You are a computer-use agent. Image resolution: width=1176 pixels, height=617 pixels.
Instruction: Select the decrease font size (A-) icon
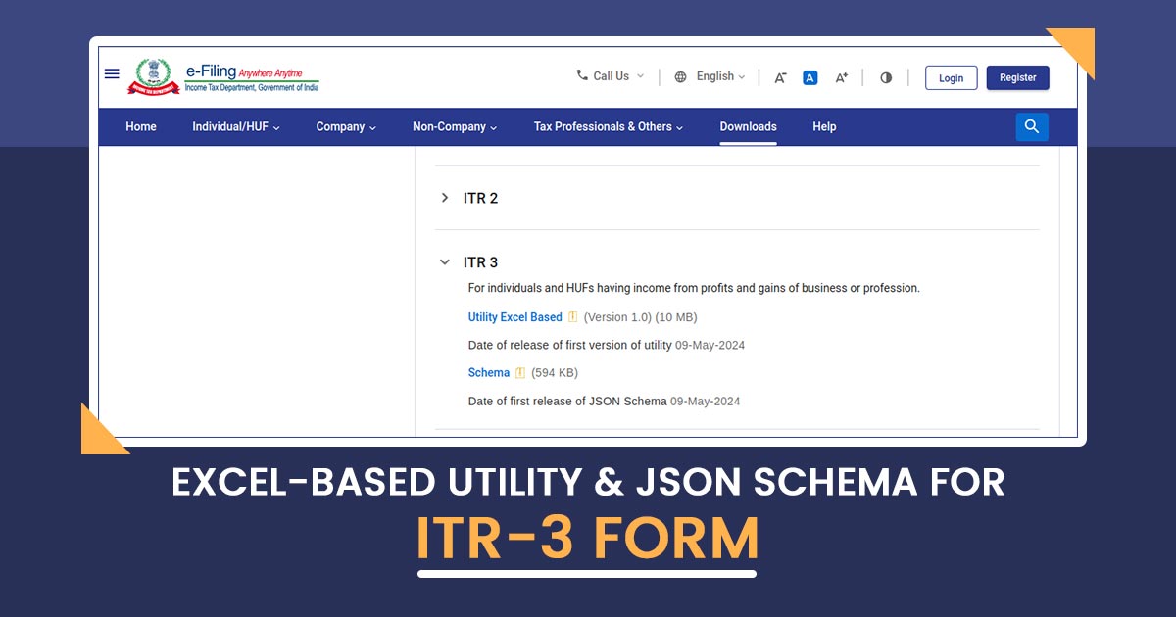780,76
